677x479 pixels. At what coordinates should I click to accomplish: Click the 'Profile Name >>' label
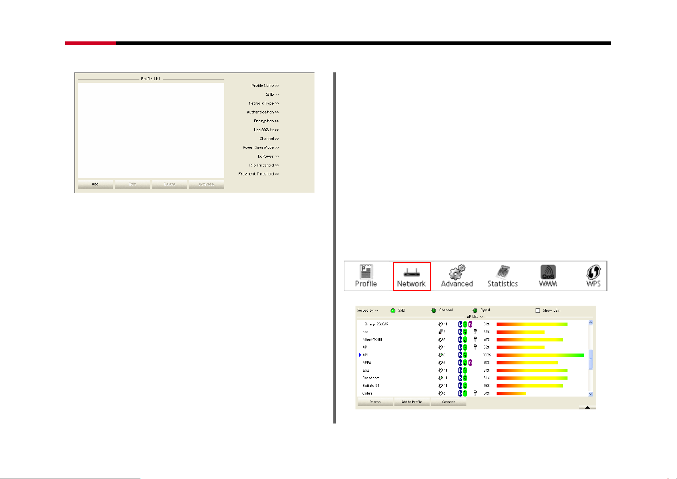coord(265,86)
